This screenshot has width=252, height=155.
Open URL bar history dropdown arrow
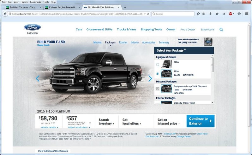pyautogui.click(x=145, y=14)
